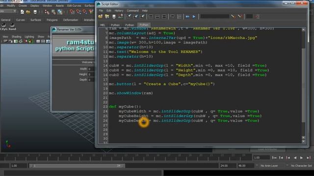Click Rand python shelf button
The width and height of the screenshot is (314, 176).
pyautogui.click(x=12, y=27)
